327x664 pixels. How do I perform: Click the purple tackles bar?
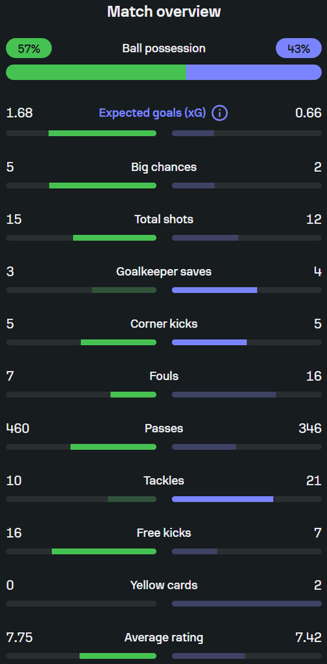pyautogui.click(x=223, y=499)
